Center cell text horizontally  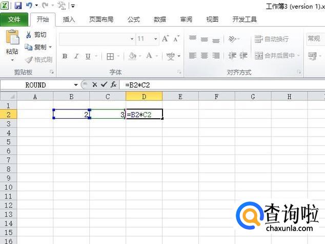click(x=205, y=56)
